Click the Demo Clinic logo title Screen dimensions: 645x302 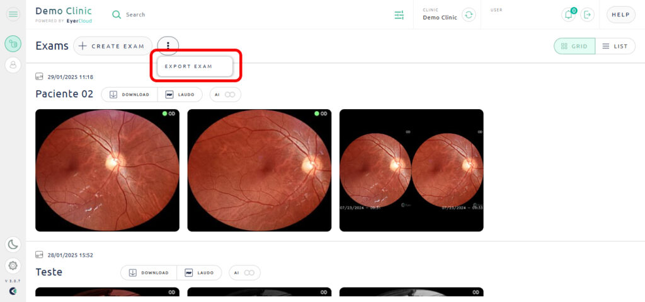64,11
